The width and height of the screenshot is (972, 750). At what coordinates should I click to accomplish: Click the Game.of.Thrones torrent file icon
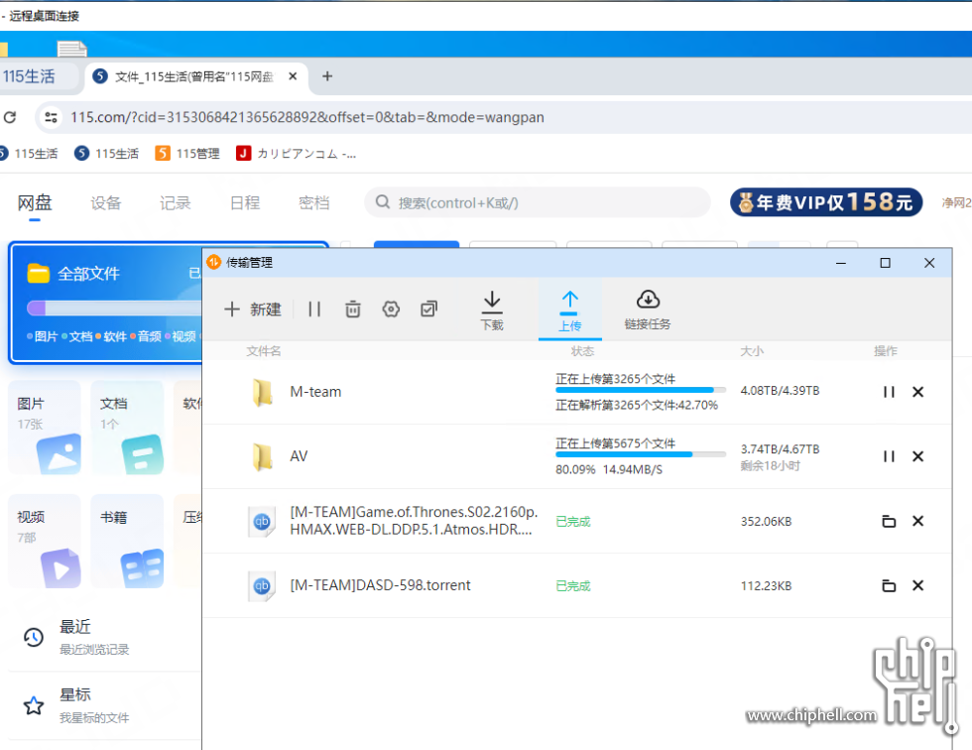(x=262, y=521)
